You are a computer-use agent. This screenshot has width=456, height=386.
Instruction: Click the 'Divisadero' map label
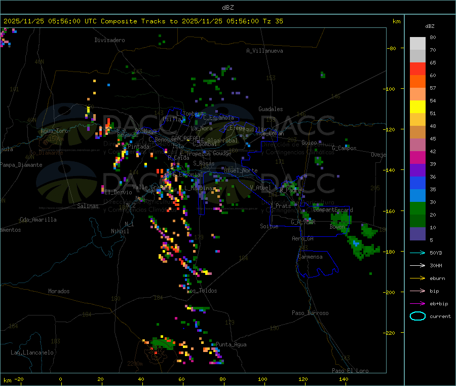coord(109,40)
